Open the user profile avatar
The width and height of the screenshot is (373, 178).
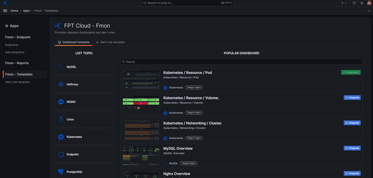pos(369,3)
